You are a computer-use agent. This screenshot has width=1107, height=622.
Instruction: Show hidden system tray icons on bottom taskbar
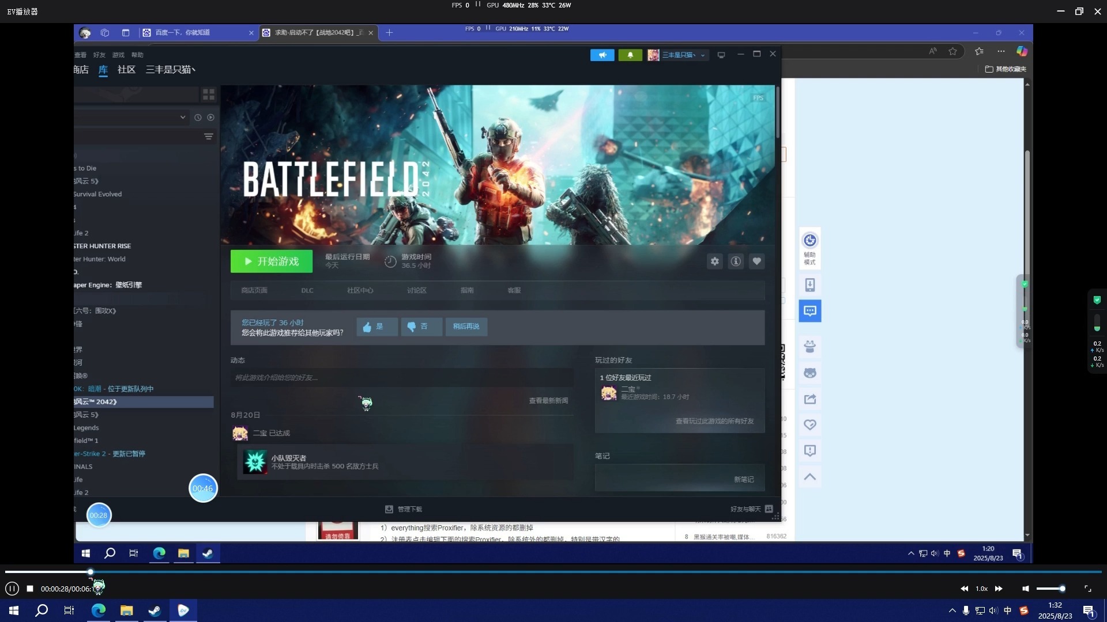[x=952, y=610]
